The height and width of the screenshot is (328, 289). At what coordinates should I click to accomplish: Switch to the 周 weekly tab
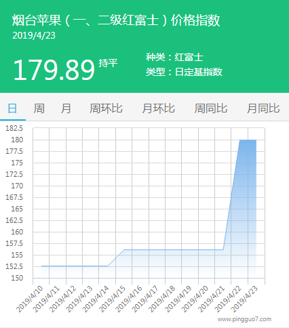point(39,108)
